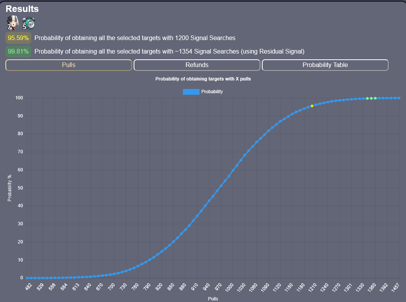
Task: Click the first green data point
Action: click(x=367, y=98)
